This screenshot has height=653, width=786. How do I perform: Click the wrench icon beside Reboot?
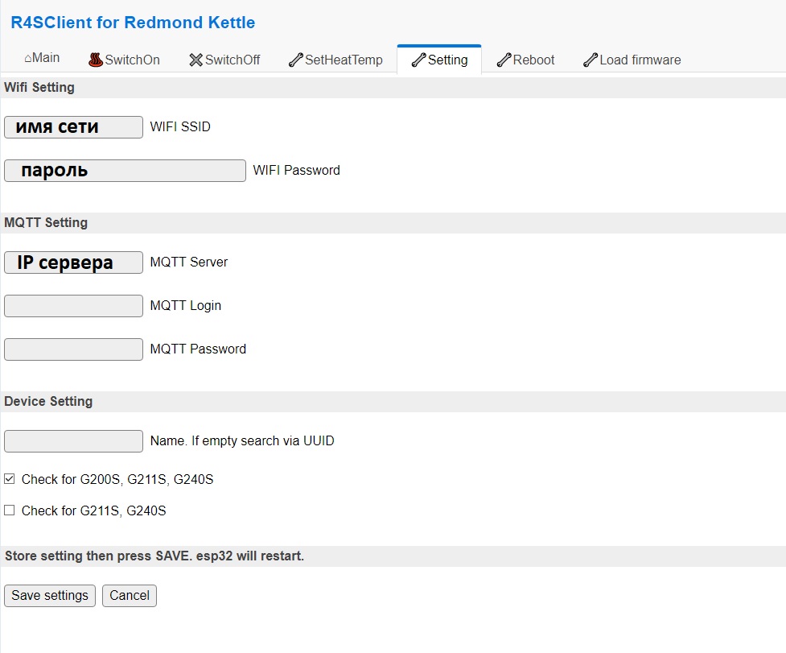click(504, 60)
